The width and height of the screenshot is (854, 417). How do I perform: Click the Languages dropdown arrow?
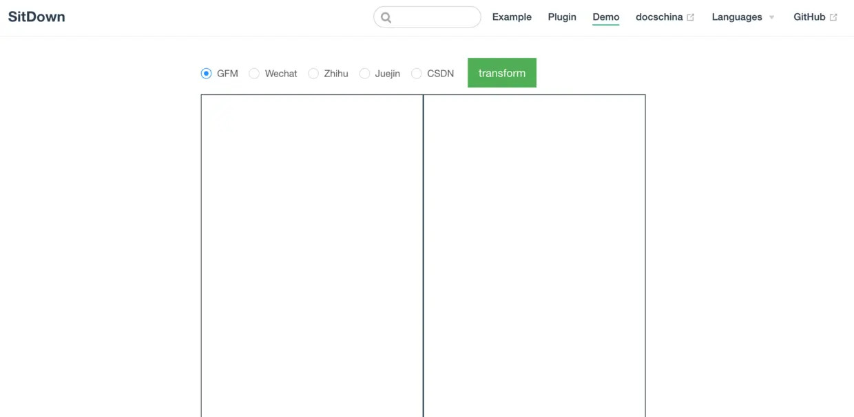tap(771, 18)
